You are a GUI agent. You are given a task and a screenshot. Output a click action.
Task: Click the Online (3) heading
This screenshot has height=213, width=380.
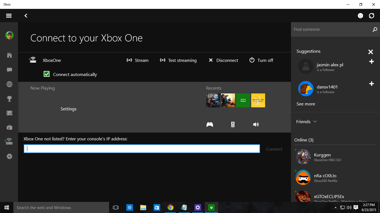[x=304, y=140]
